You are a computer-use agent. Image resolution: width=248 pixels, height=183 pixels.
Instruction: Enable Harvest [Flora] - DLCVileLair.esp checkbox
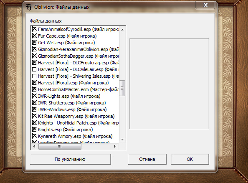pos(34,69)
